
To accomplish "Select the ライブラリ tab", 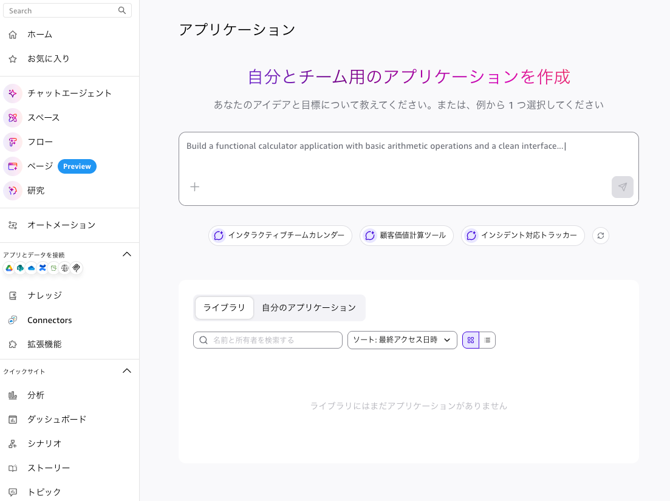I will 224,307.
